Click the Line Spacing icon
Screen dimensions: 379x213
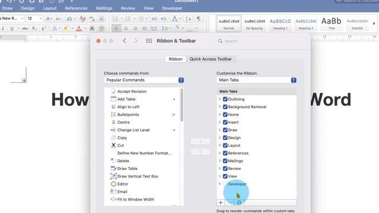click(x=165, y=28)
